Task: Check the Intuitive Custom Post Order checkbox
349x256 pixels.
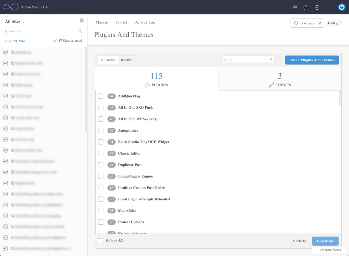Action: coord(101,188)
